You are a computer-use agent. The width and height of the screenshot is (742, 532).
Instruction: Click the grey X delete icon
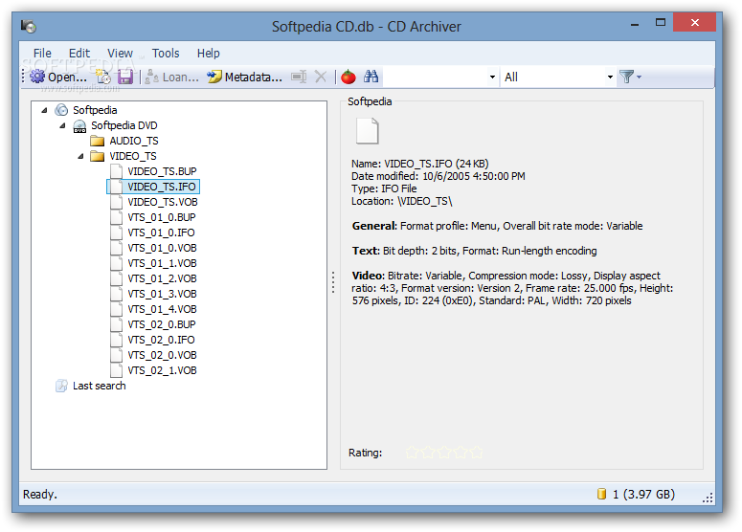tap(321, 77)
